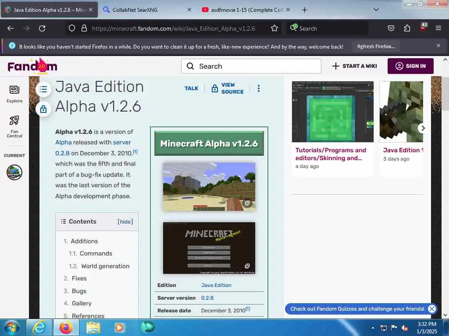Viewport: 449px width, 336px height.
Task: Click the reference [1] after December 3, 2010 in intro
Action: 135,152
